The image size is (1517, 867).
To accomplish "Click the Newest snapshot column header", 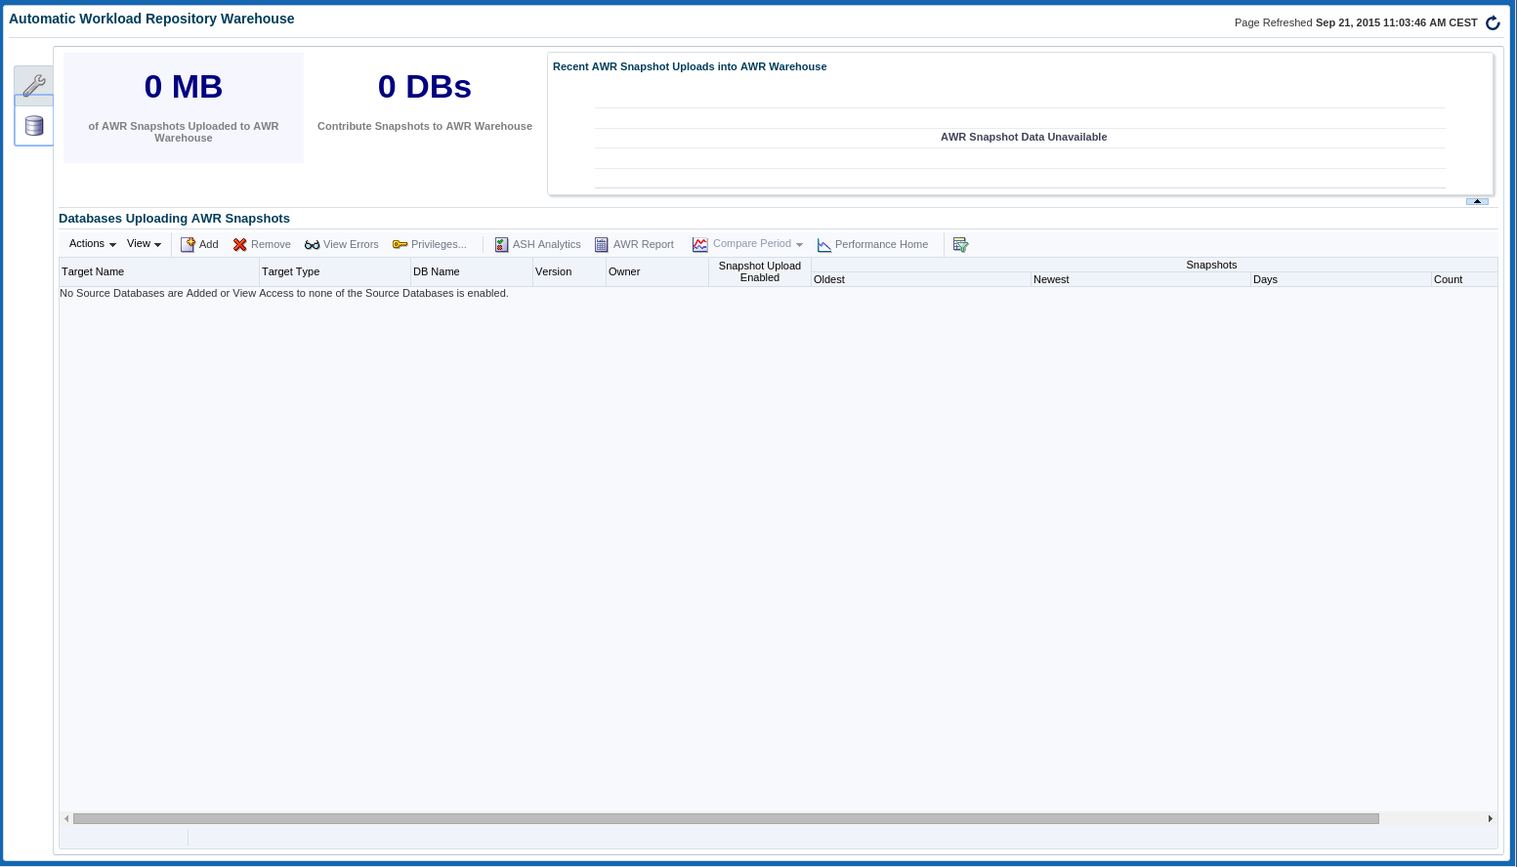I will click(x=1141, y=279).
